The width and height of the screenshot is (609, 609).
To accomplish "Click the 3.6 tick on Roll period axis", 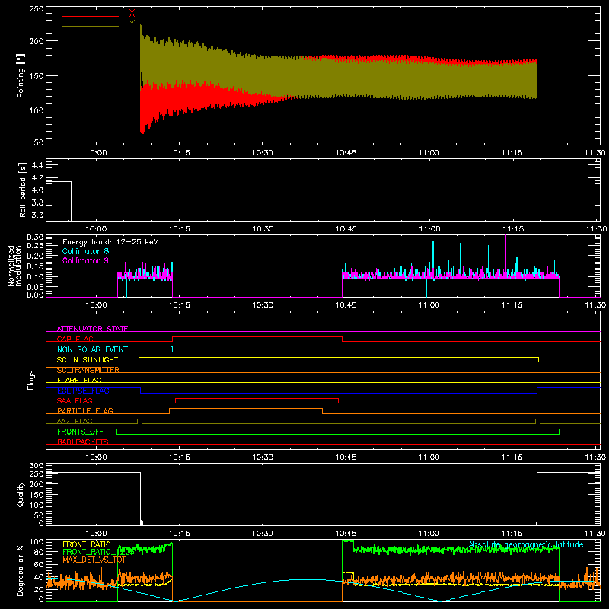I will 37,215.
